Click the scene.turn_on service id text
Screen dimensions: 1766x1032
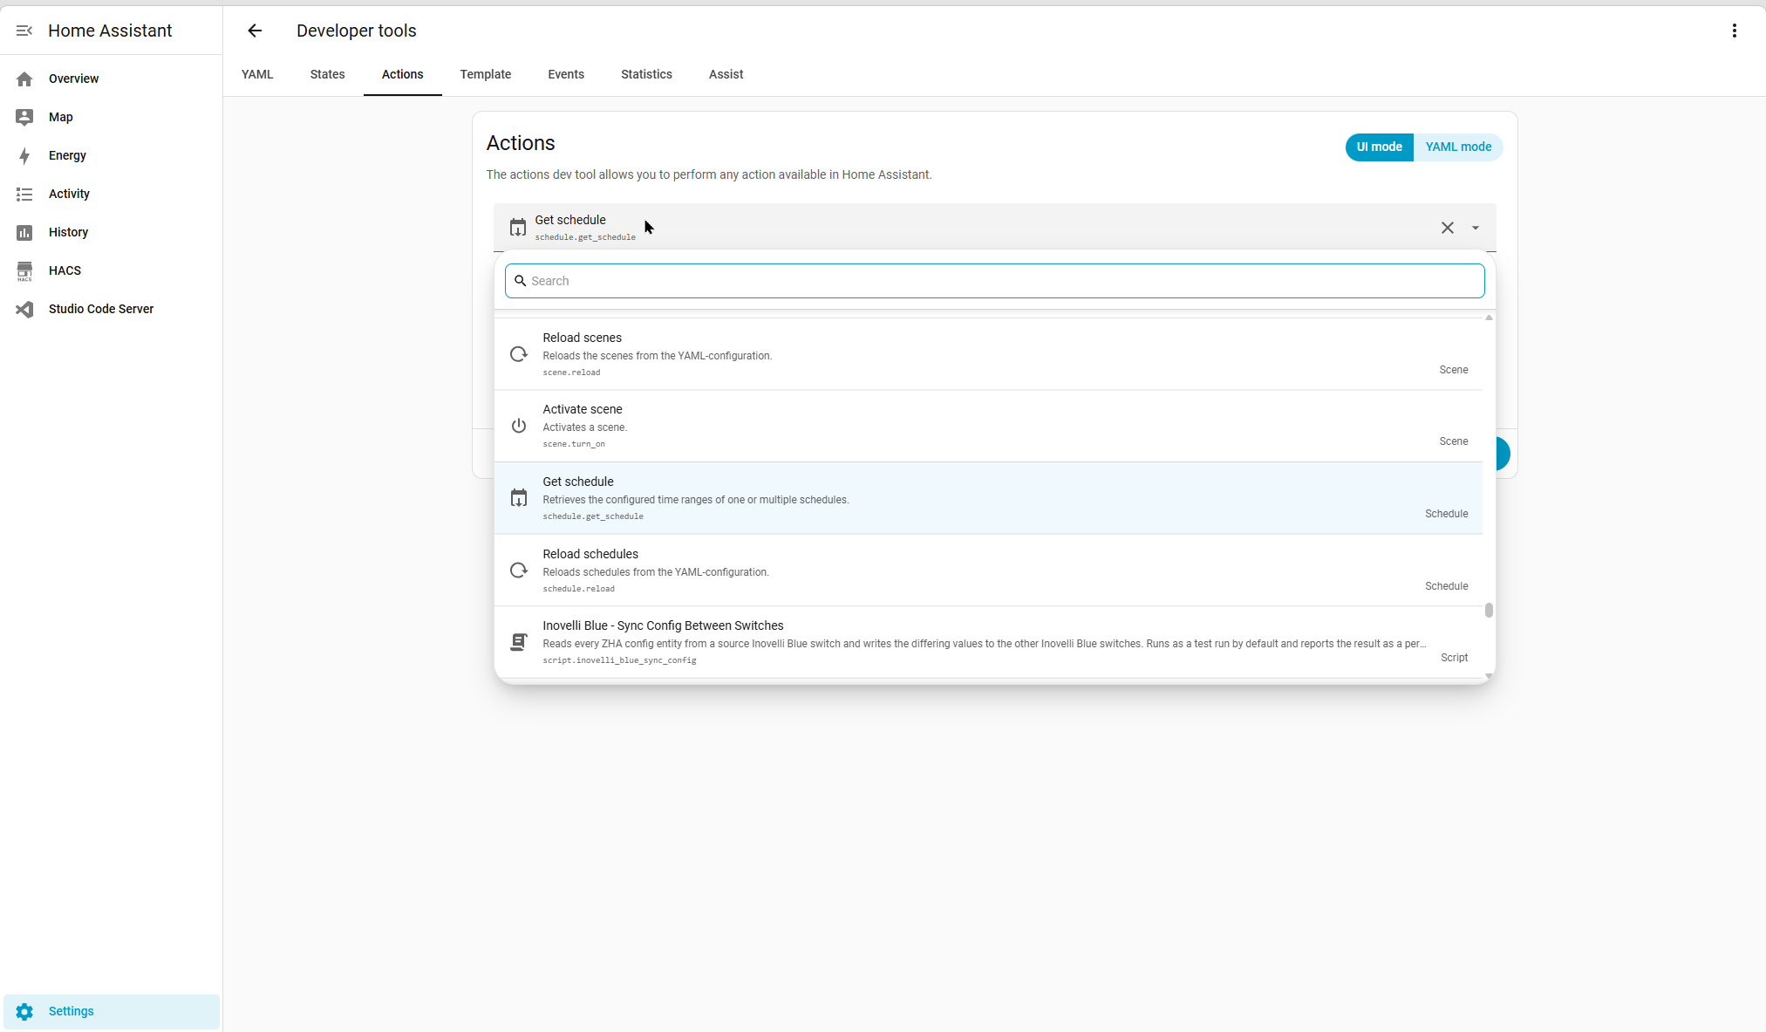[574, 444]
